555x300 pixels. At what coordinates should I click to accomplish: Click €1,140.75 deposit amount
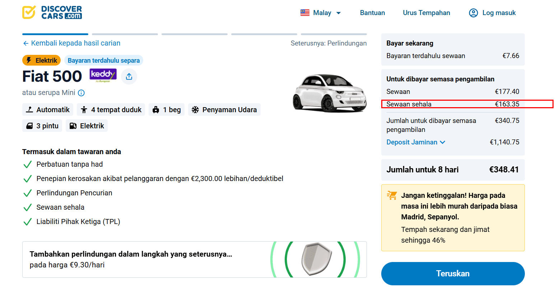coord(504,142)
